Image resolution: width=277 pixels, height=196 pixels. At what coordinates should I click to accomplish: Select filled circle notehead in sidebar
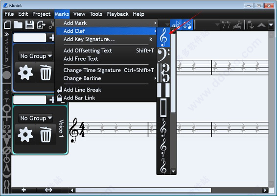[x=7, y=75]
